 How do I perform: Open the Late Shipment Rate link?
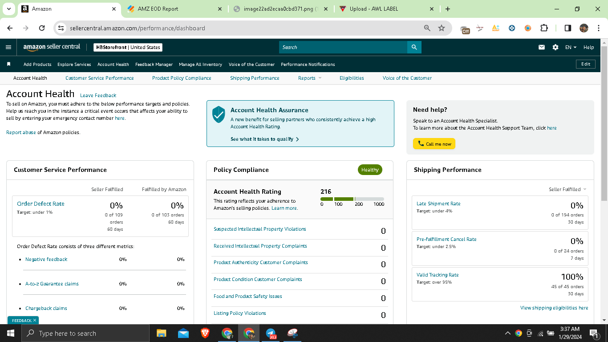coord(438,204)
